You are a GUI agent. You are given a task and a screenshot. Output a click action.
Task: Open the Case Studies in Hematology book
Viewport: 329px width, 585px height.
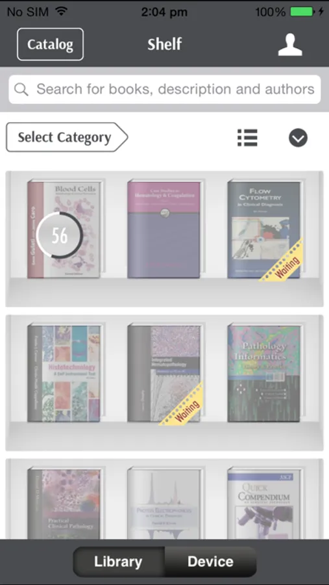point(164,229)
